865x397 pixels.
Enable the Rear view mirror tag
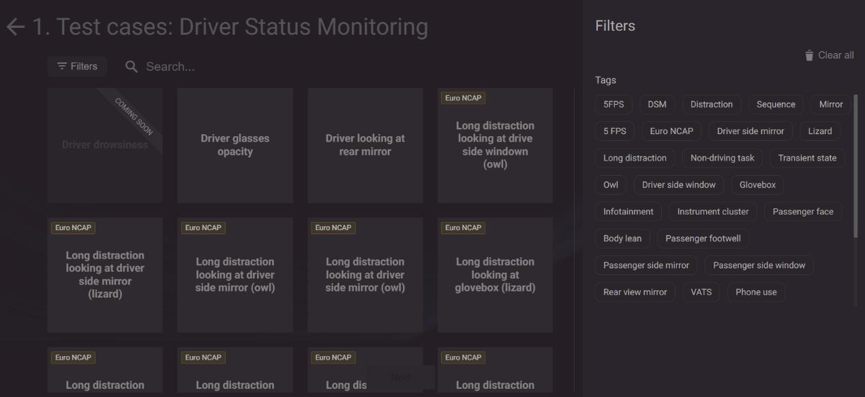click(635, 292)
